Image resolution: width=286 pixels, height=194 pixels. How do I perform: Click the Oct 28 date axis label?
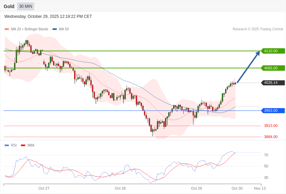[120, 188]
